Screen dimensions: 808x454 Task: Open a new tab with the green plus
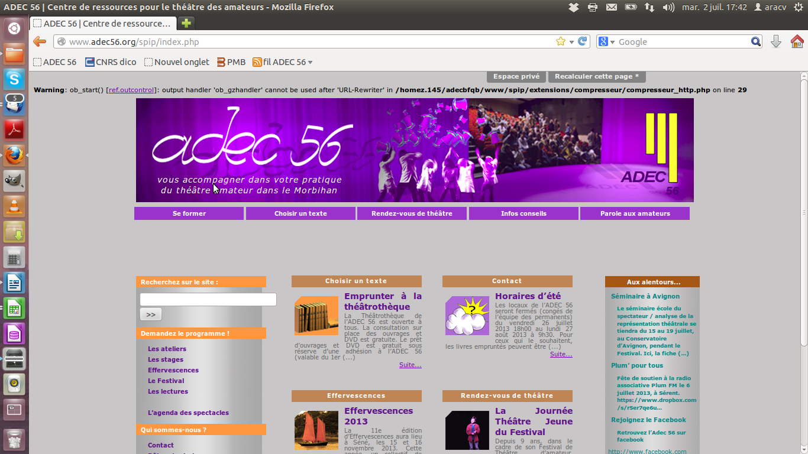coord(186,24)
